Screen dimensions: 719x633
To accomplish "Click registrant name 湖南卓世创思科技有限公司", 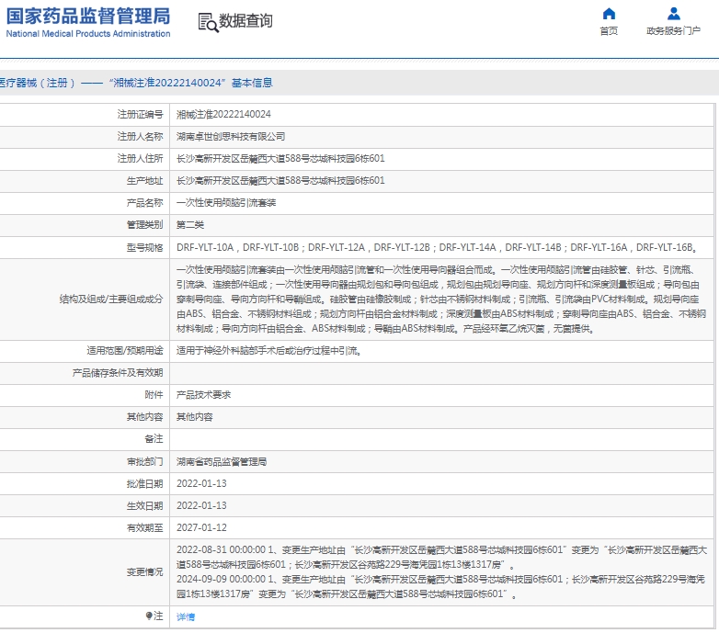I will tap(231, 137).
